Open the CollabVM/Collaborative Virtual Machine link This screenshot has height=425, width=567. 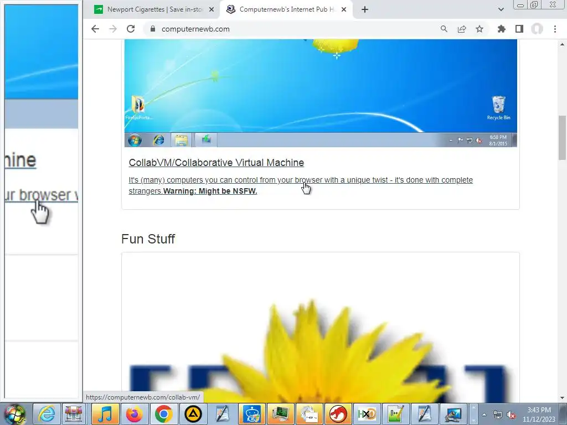217,163
